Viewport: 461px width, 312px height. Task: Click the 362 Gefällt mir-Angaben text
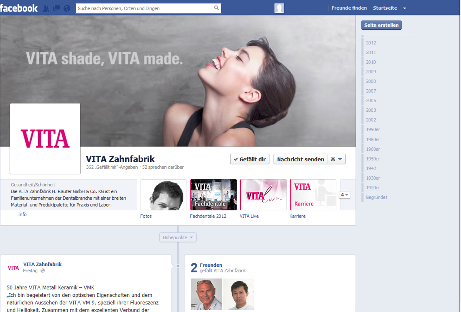[x=112, y=167]
